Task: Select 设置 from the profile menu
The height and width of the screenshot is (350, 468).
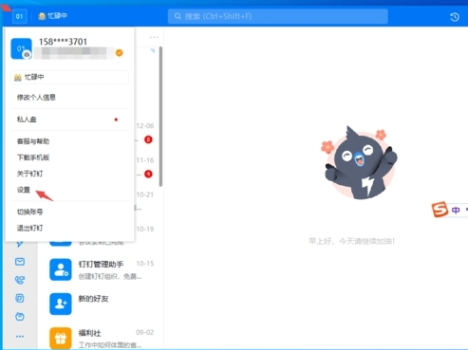Action: coord(24,190)
